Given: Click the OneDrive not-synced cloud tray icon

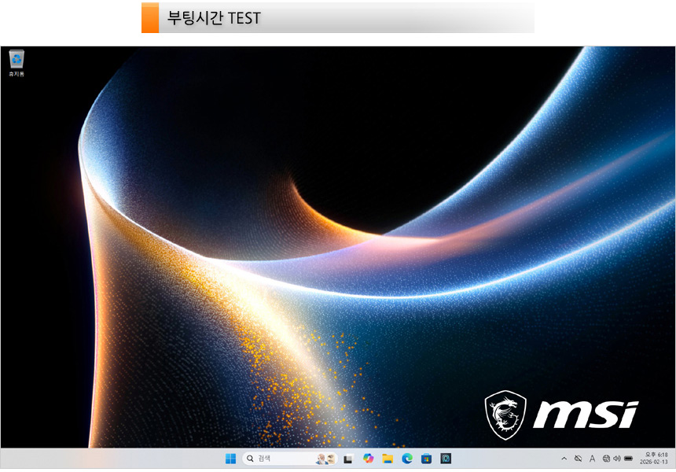Looking at the screenshot, I should point(578,459).
